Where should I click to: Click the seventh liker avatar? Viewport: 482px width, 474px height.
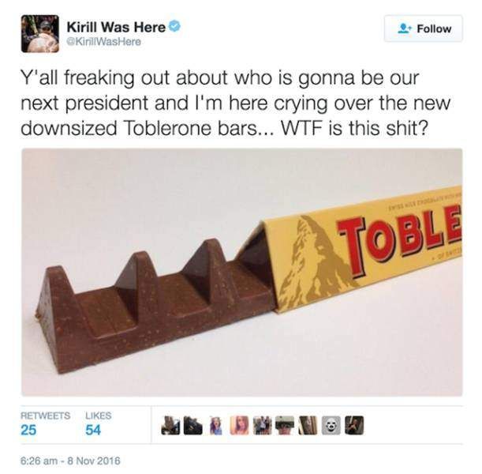pos(308,425)
